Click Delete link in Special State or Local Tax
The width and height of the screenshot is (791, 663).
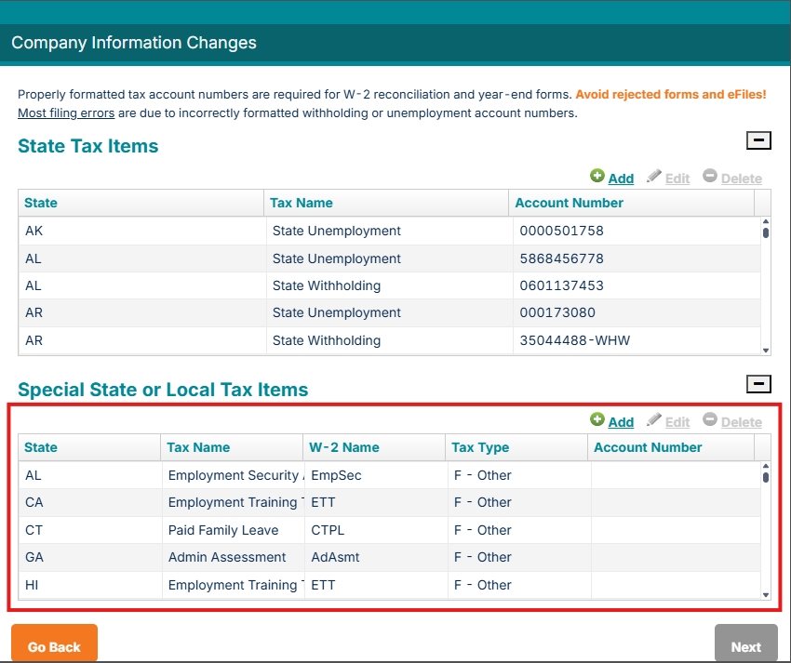click(741, 422)
